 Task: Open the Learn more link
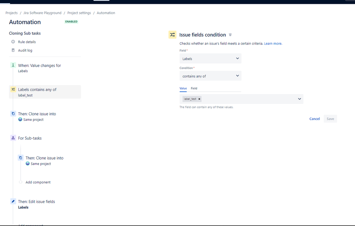[x=273, y=43]
